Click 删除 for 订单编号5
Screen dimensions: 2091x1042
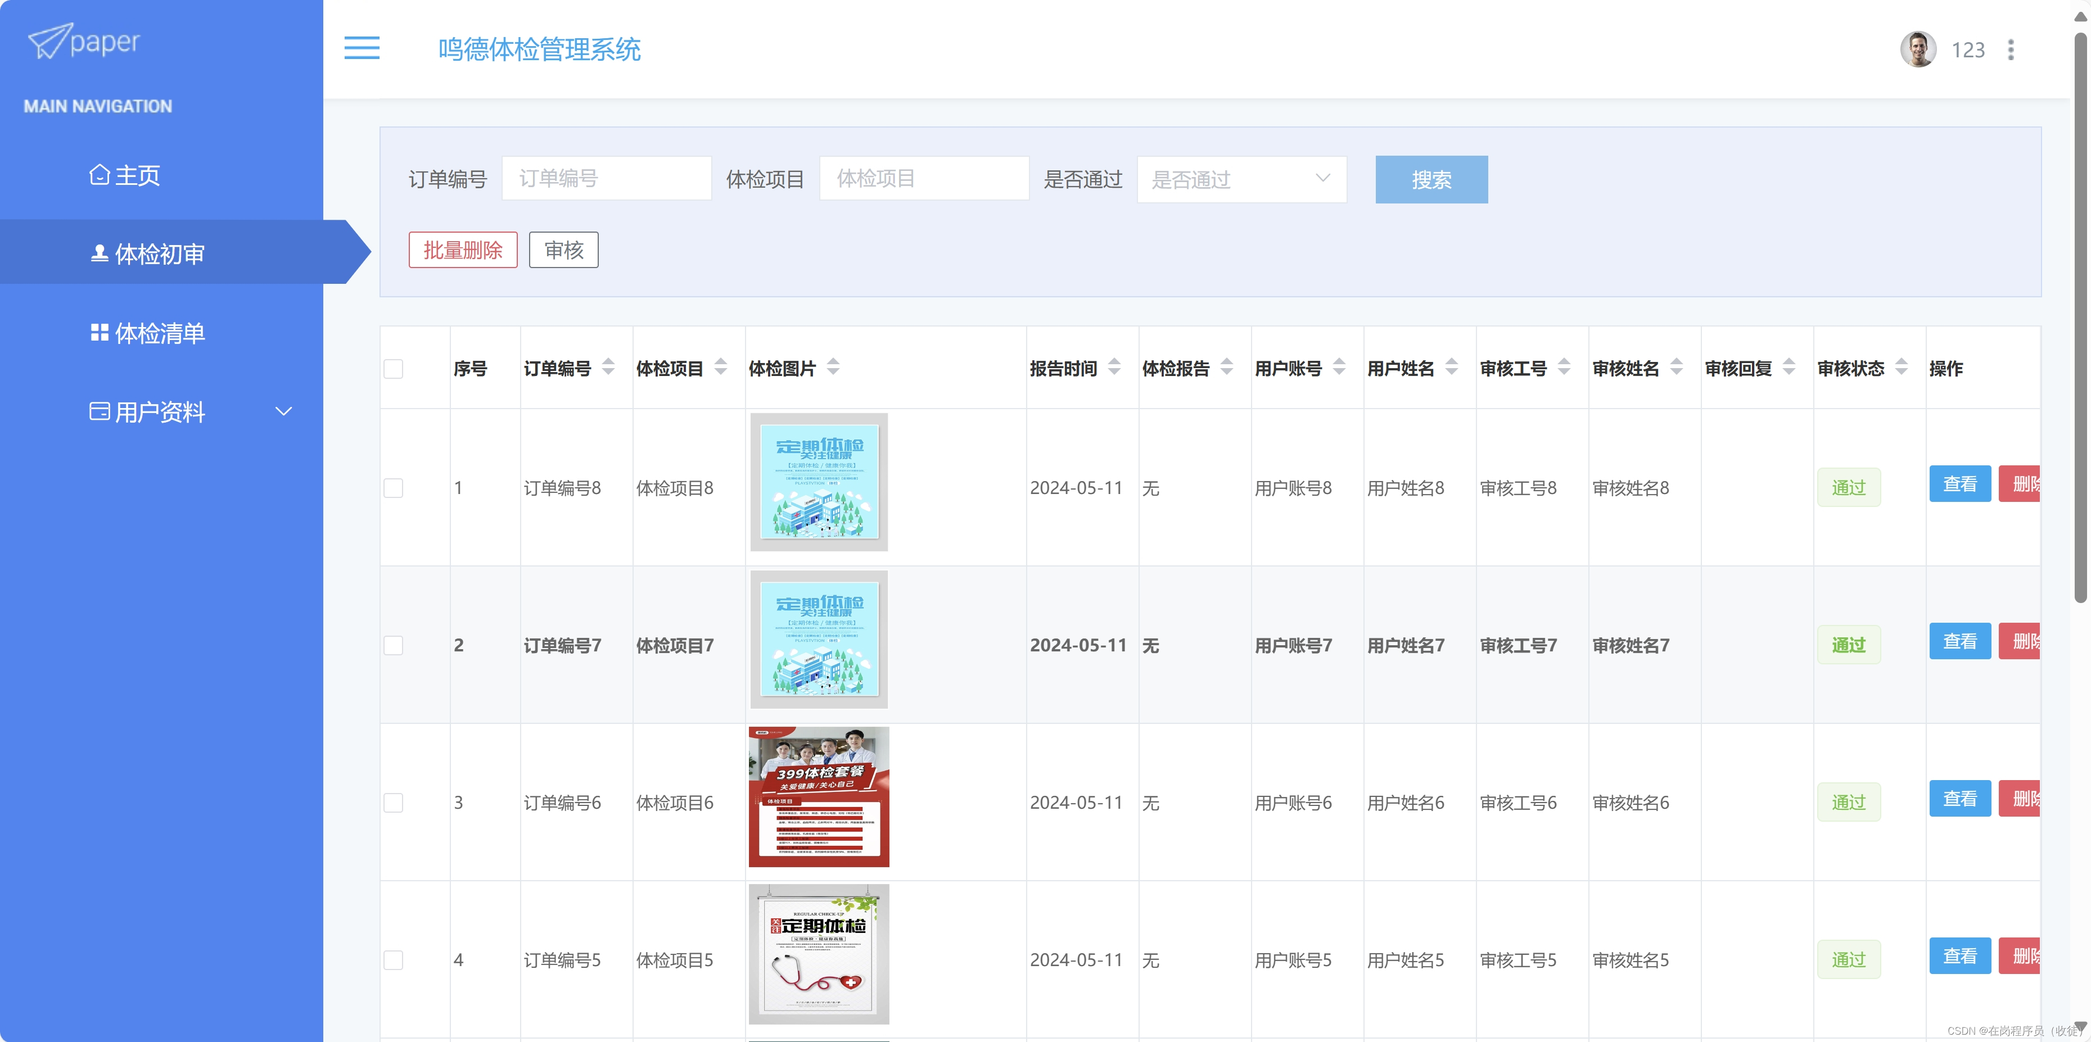pos(2020,956)
